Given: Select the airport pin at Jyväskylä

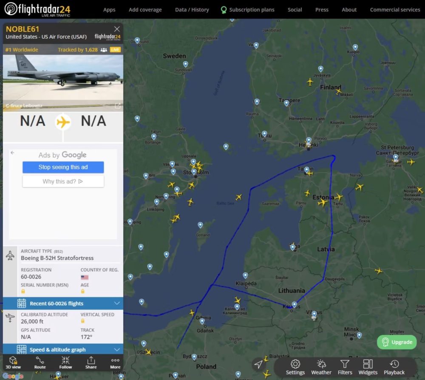Looking at the screenshot, I should [x=320, y=69].
